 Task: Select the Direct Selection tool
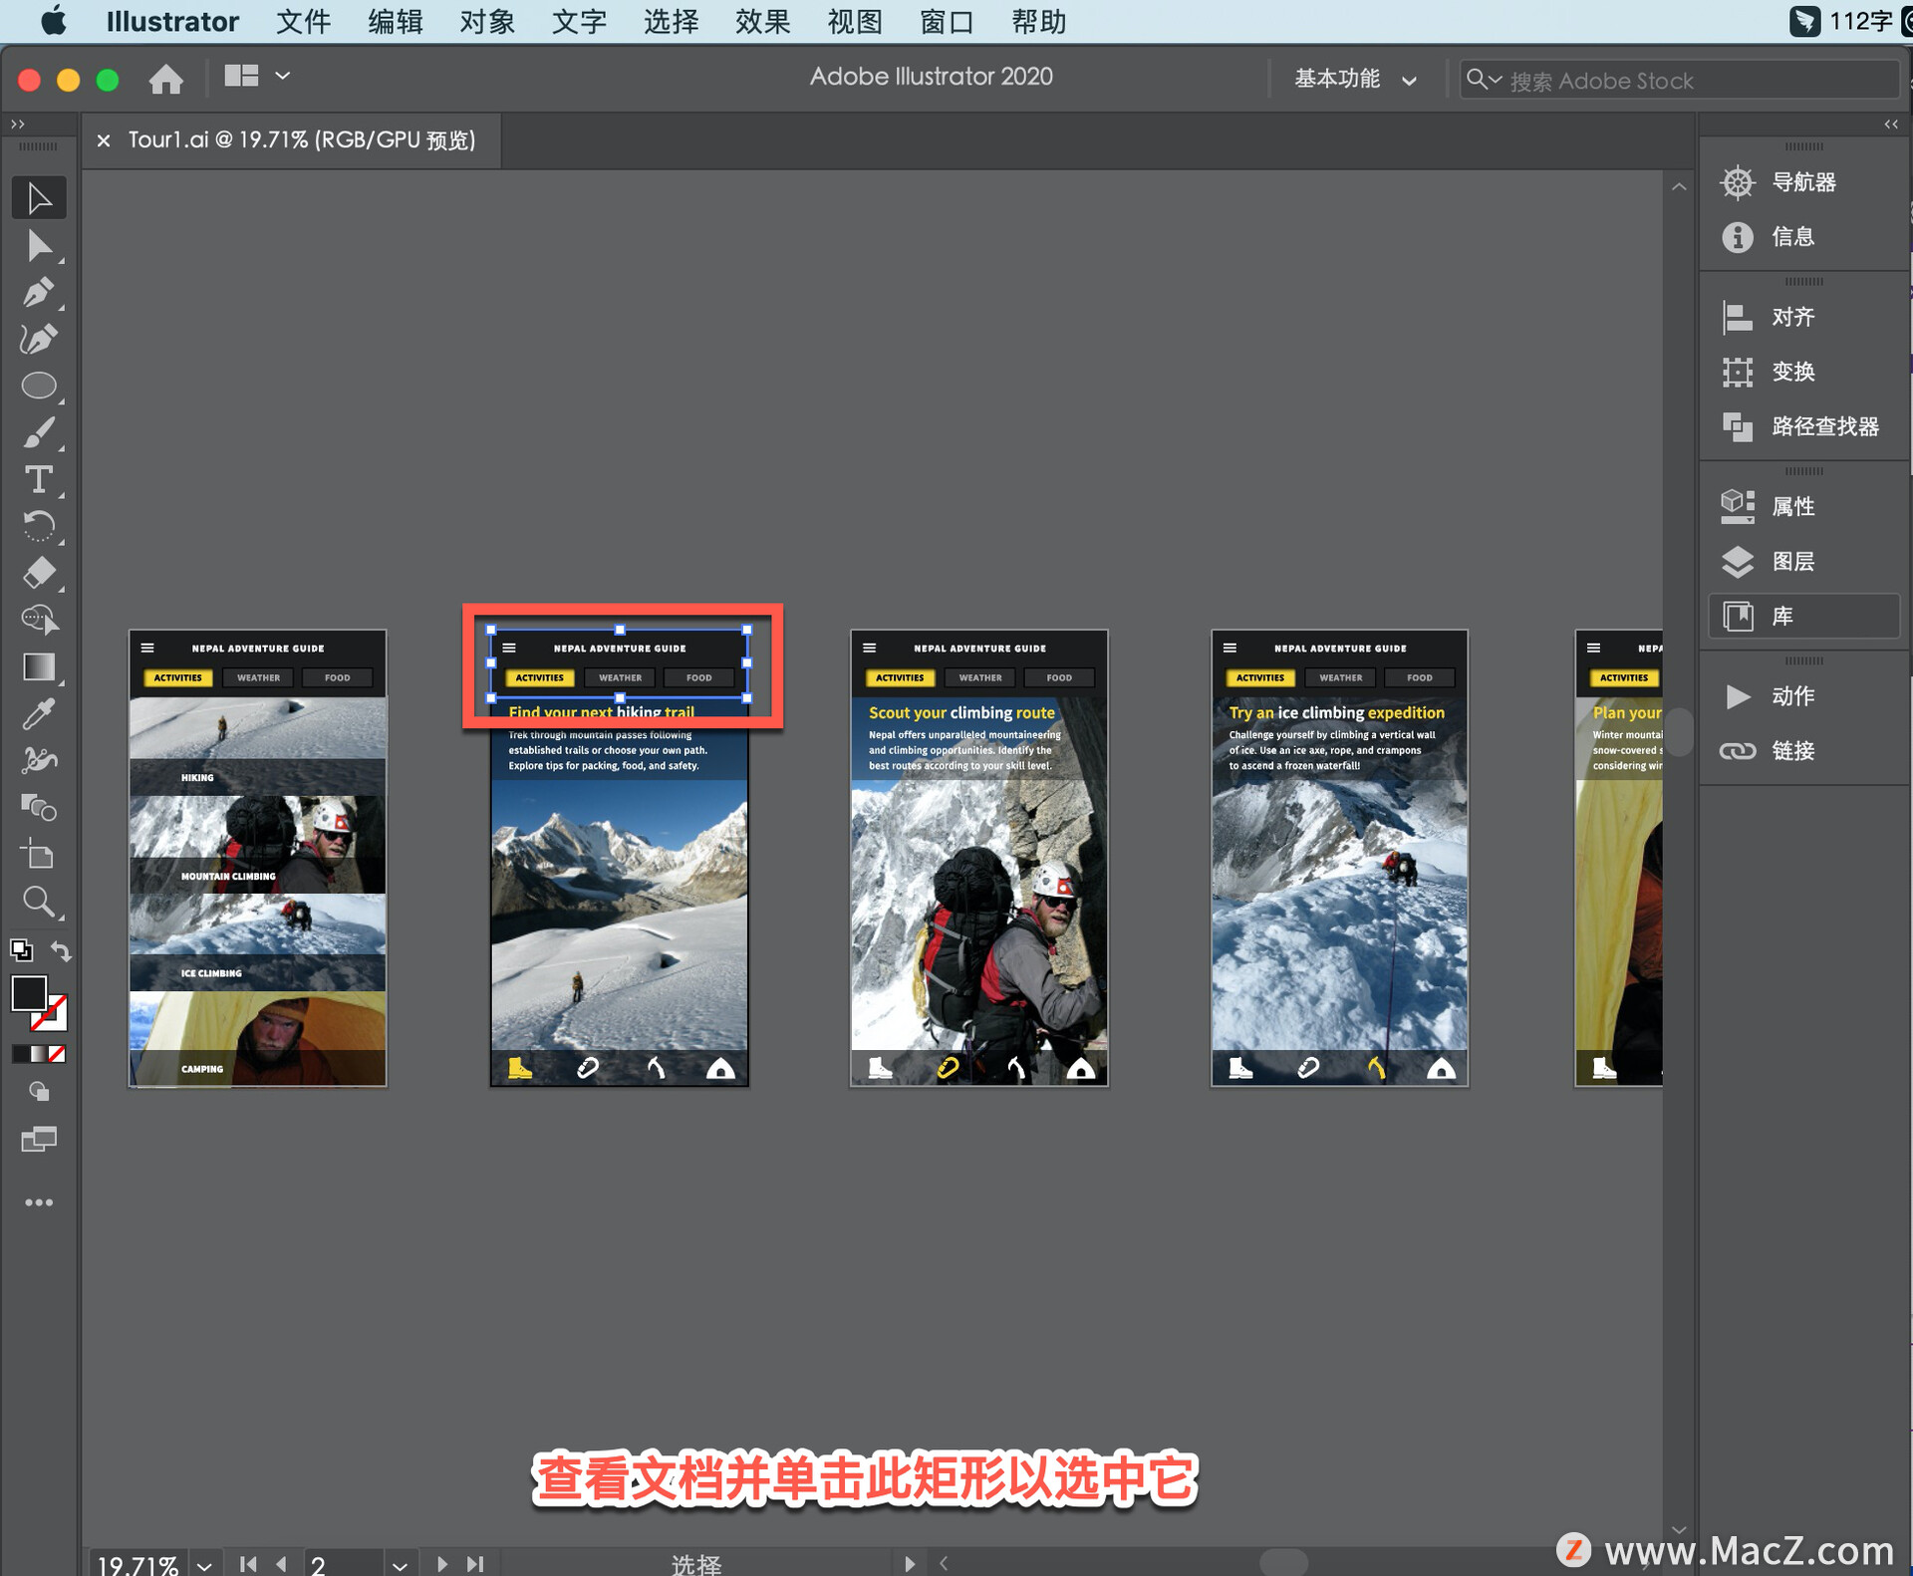[x=39, y=246]
